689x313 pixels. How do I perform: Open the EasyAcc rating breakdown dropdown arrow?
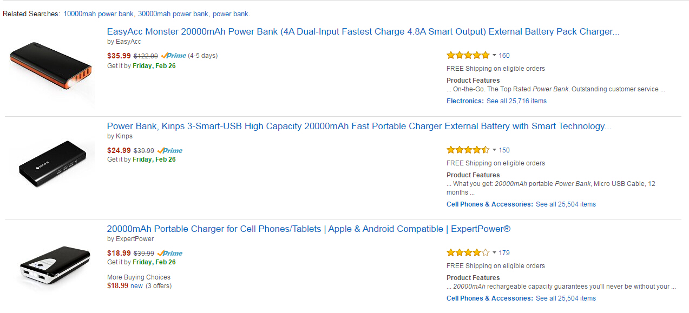click(x=494, y=55)
